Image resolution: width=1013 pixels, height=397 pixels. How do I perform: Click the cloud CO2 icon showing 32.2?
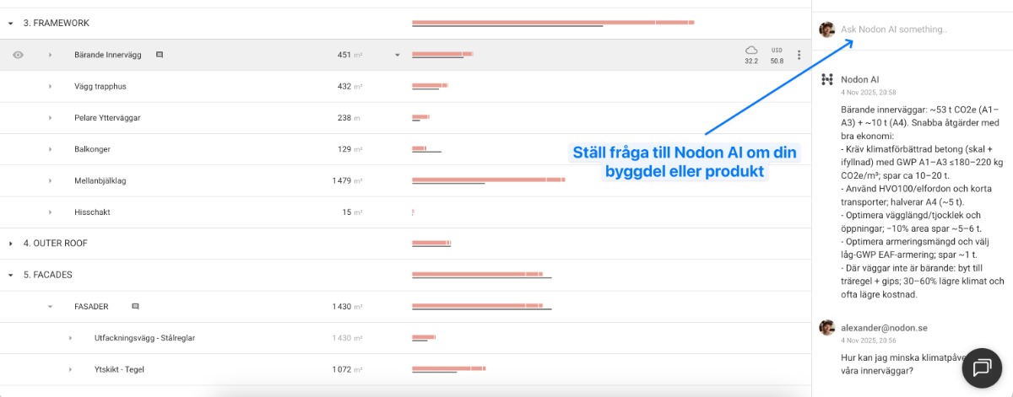(x=751, y=51)
